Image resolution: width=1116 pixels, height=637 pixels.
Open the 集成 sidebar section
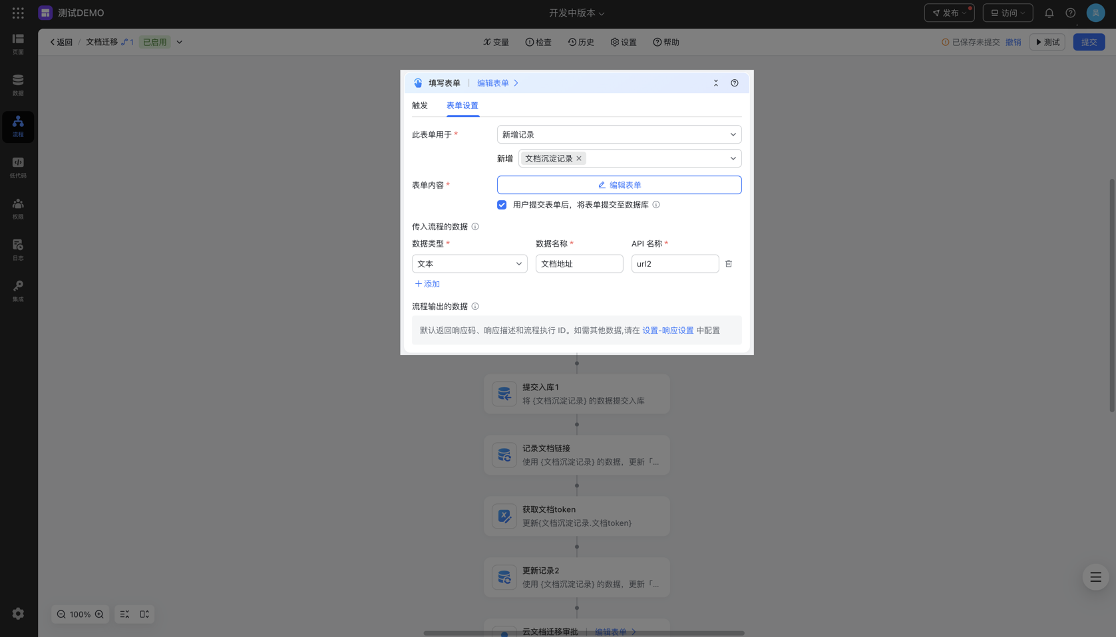[18, 291]
